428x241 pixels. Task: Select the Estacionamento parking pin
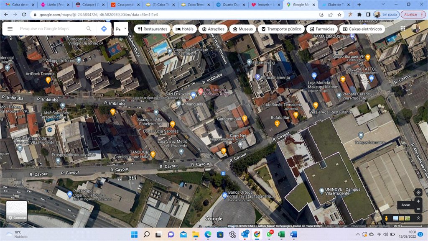(257, 77)
